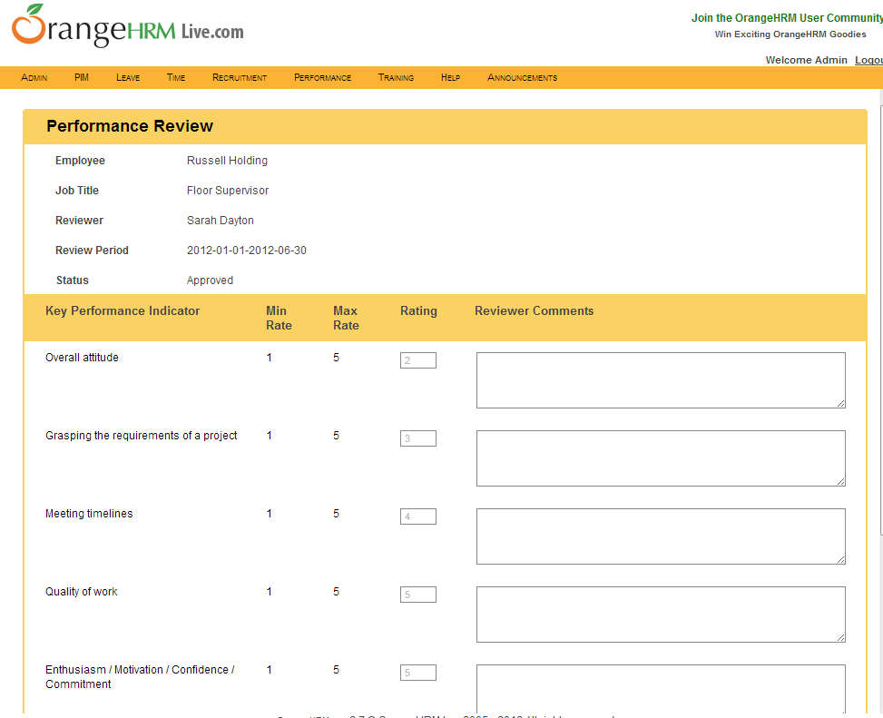Open the Announcements menu

(522, 78)
